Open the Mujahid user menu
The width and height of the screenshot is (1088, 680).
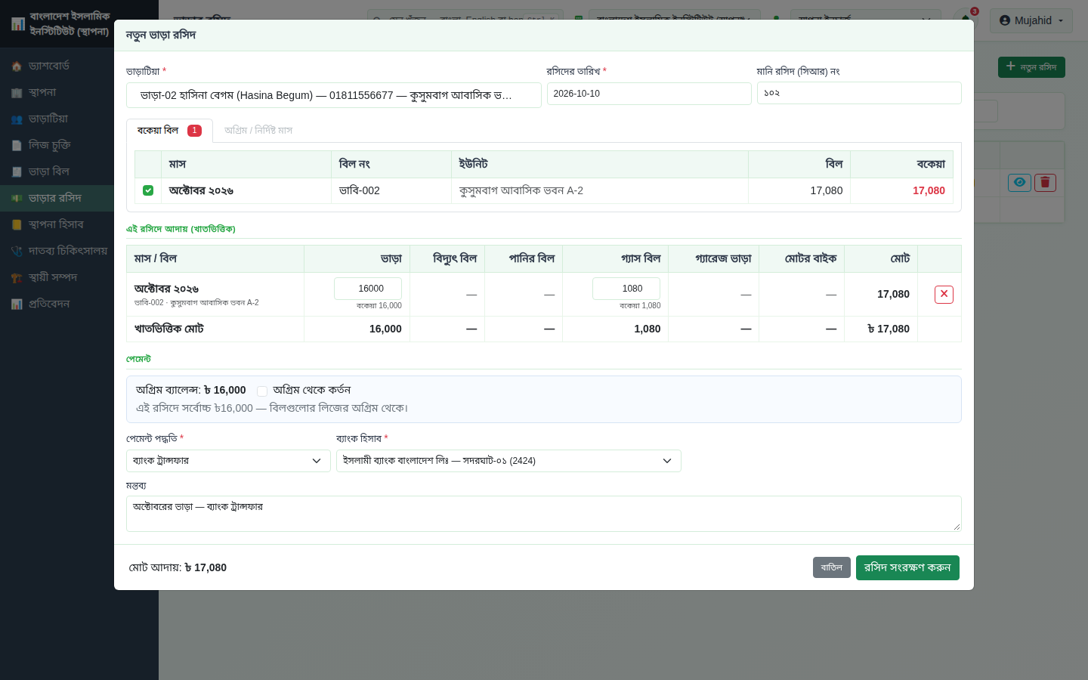[1031, 20]
